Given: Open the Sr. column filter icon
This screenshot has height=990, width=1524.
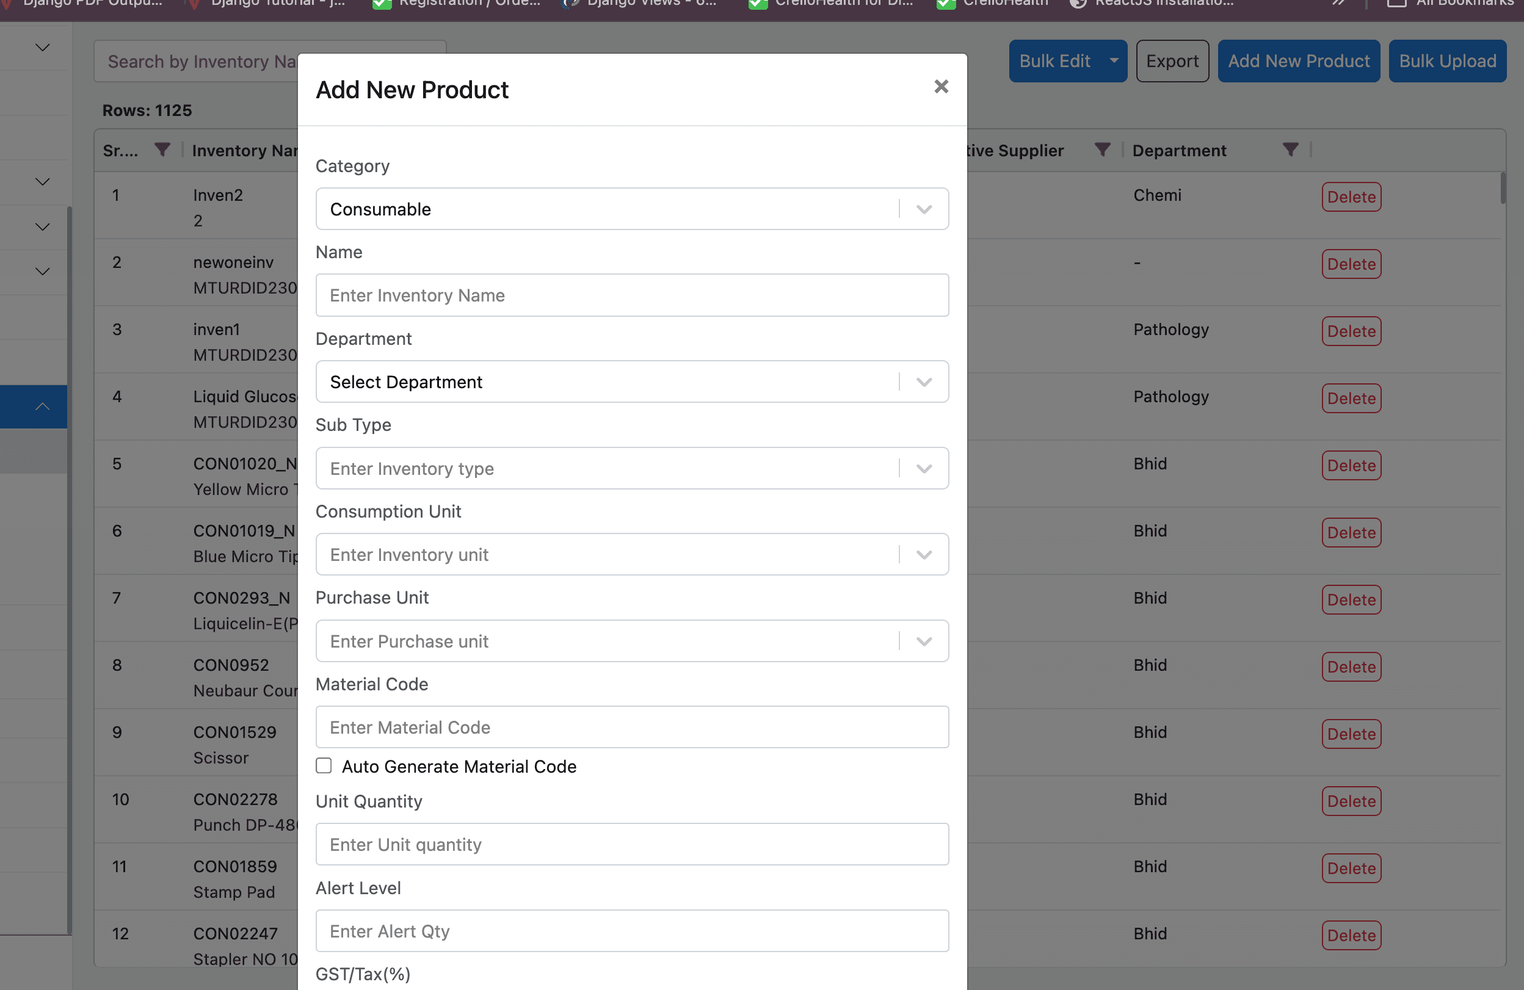Looking at the screenshot, I should click(162, 150).
